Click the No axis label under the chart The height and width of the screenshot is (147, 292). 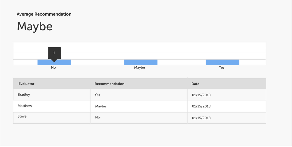coord(53,68)
